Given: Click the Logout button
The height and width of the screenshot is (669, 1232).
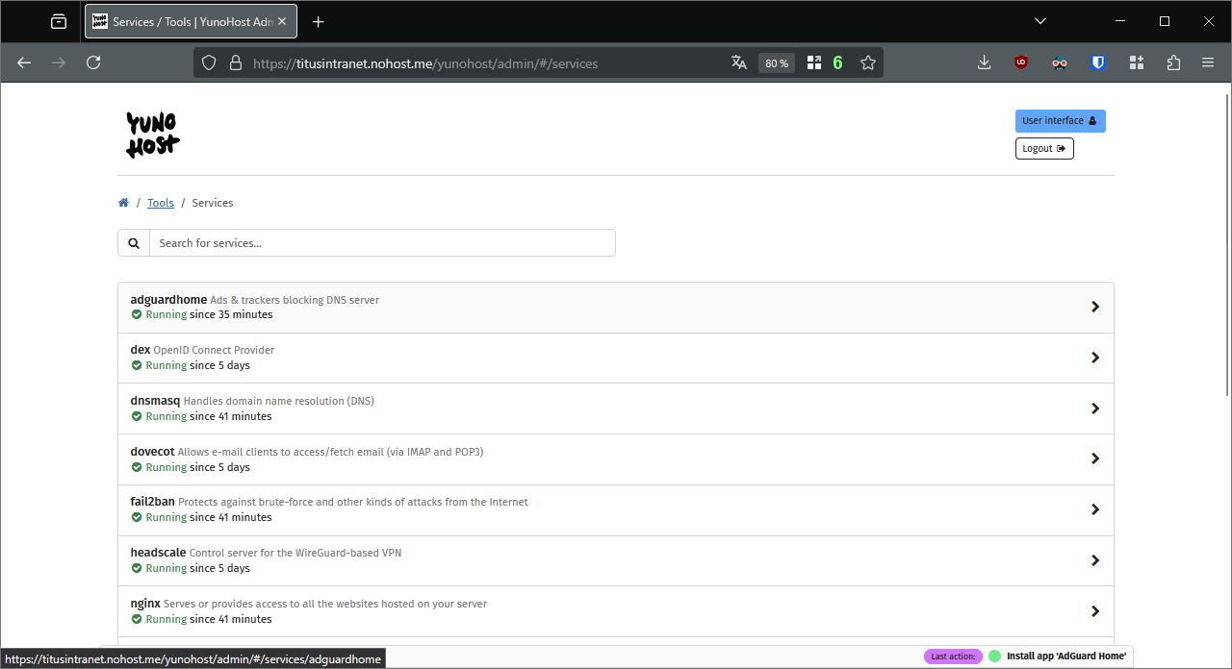Looking at the screenshot, I should pos(1044,148).
